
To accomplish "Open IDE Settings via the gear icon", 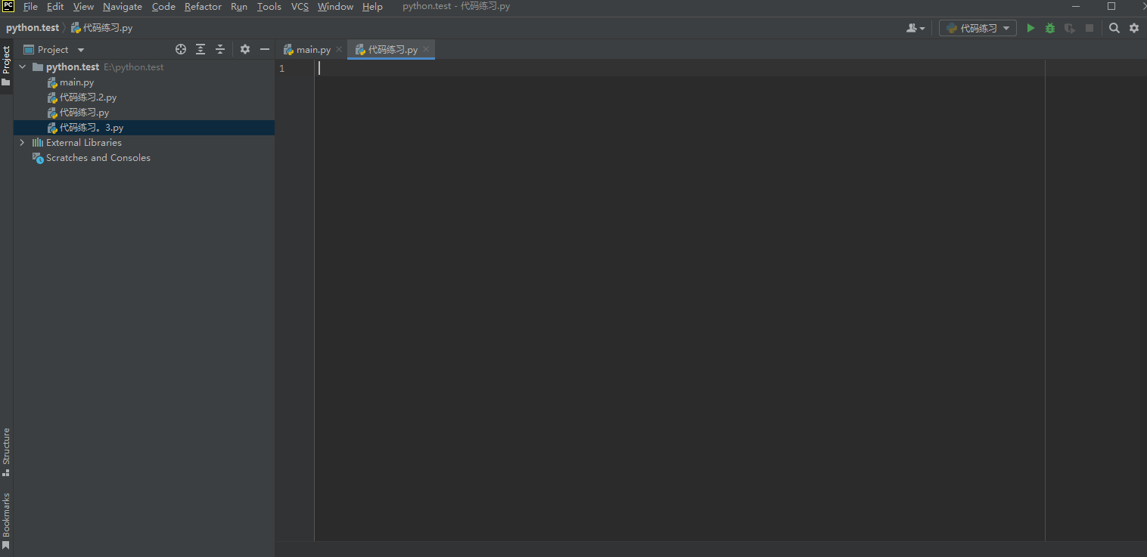I will [x=1134, y=27].
